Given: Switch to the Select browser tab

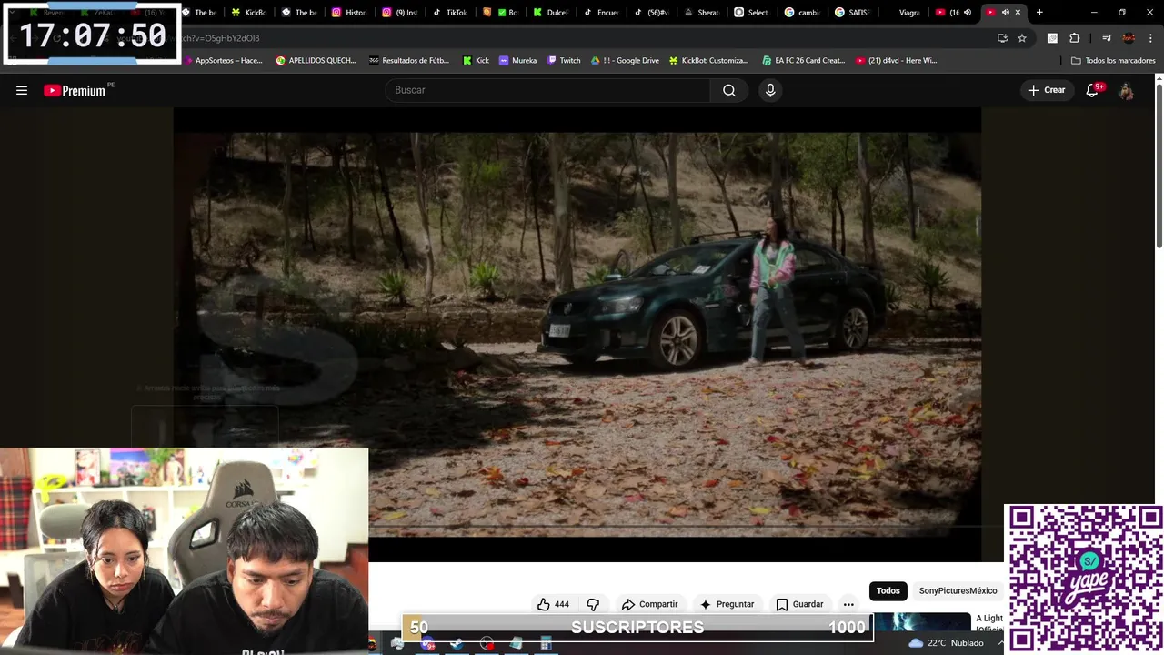Looking at the screenshot, I should point(751,13).
